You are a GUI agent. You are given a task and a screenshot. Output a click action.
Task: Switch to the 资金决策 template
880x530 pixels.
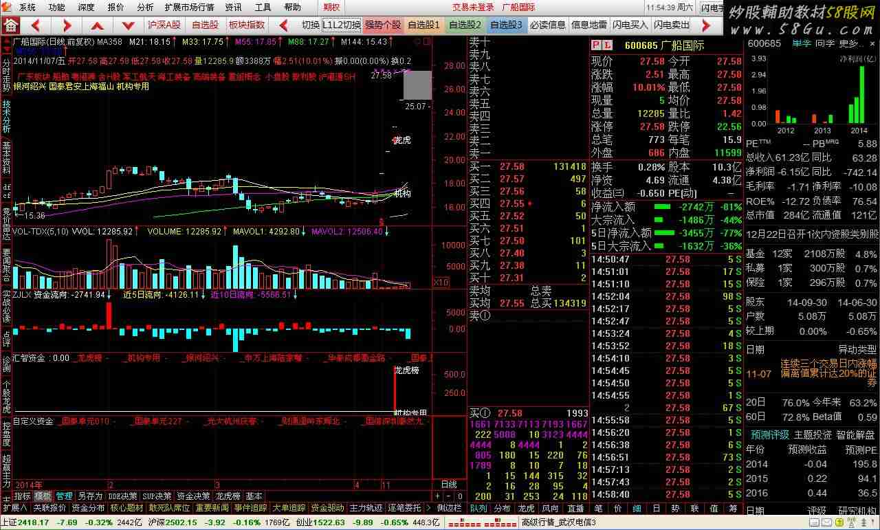coord(193,496)
